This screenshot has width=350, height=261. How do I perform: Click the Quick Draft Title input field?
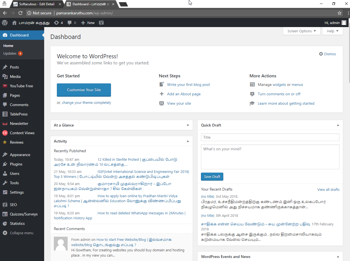click(270, 137)
